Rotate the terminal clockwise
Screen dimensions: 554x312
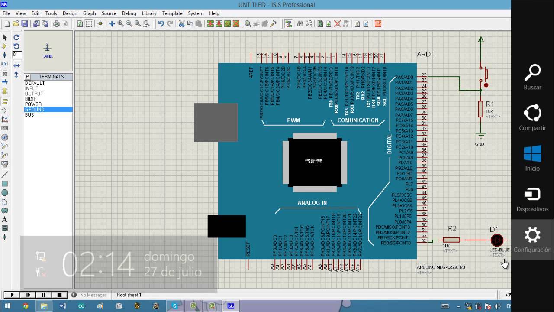(16, 38)
